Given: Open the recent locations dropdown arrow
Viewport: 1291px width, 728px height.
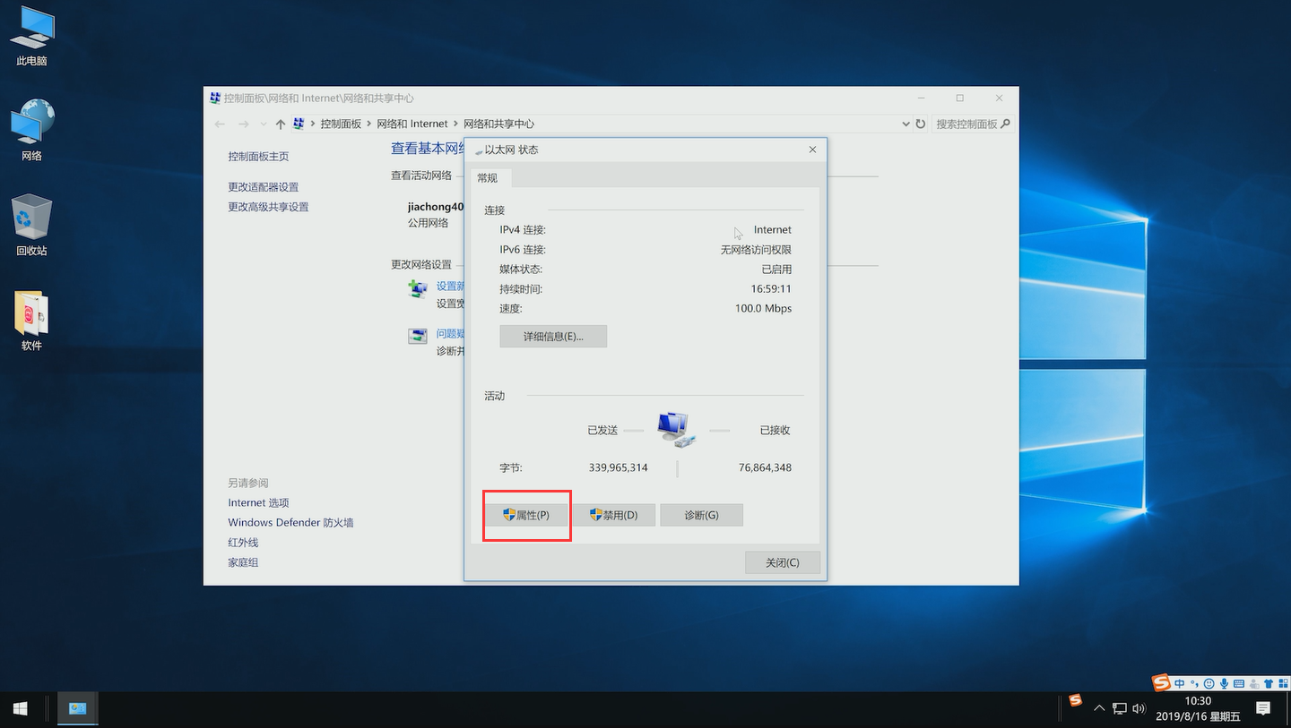Looking at the screenshot, I should point(263,124).
